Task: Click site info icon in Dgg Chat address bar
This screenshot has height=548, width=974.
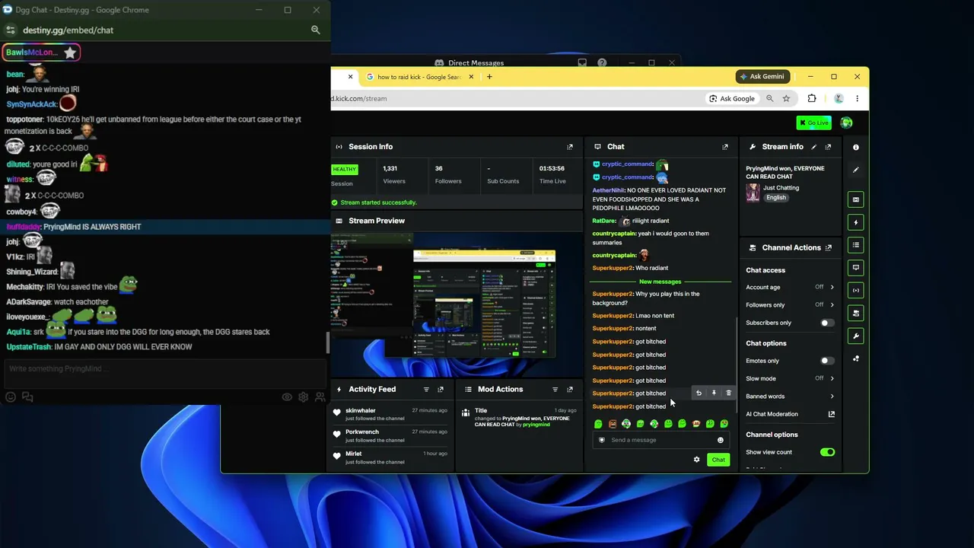Action: pos(10,30)
